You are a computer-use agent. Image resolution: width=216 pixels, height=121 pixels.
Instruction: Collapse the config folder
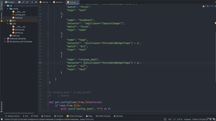coord(7,9)
